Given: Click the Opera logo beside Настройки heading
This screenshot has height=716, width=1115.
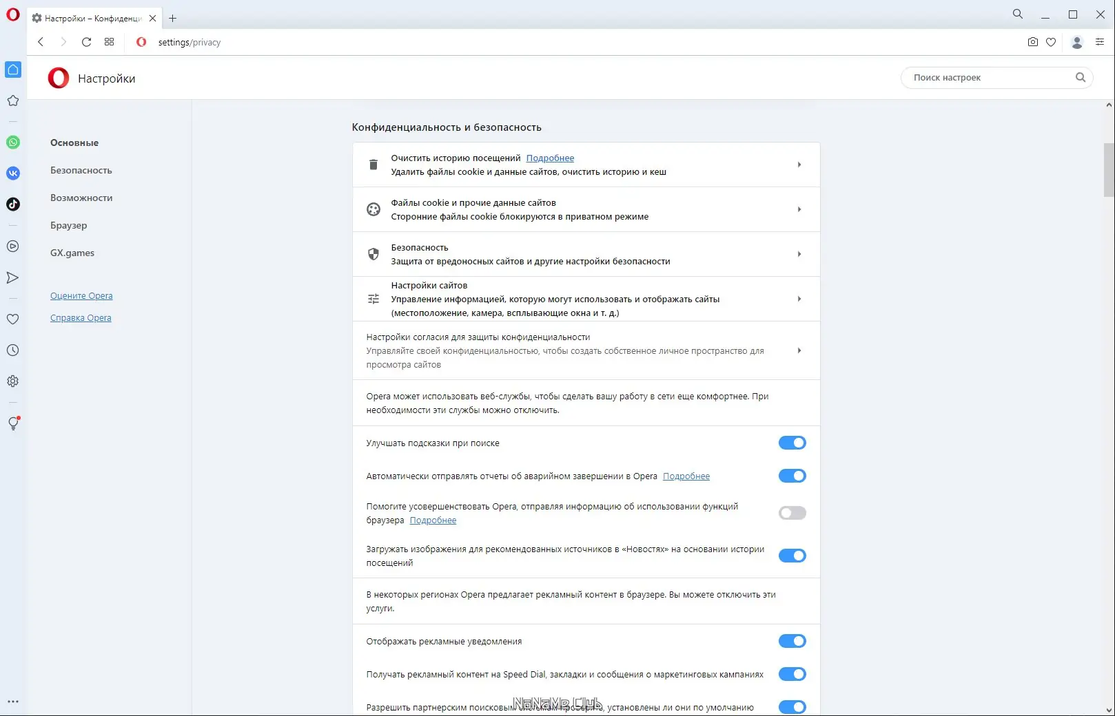Looking at the screenshot, I should coord(59,78).
